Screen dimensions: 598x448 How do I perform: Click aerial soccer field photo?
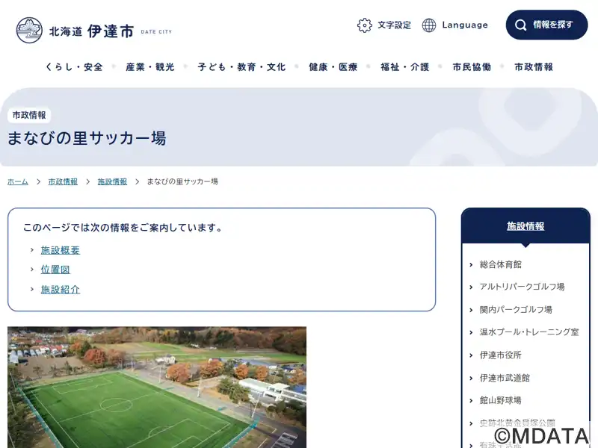[157, 387]
